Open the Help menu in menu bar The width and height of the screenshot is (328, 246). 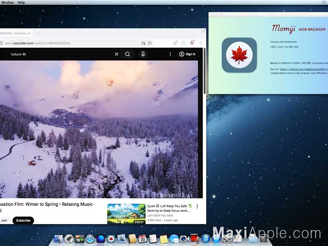(21, 2)
